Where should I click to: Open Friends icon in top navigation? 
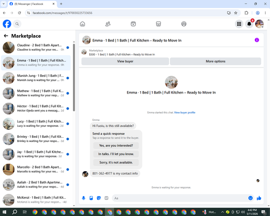click(108, 24)
